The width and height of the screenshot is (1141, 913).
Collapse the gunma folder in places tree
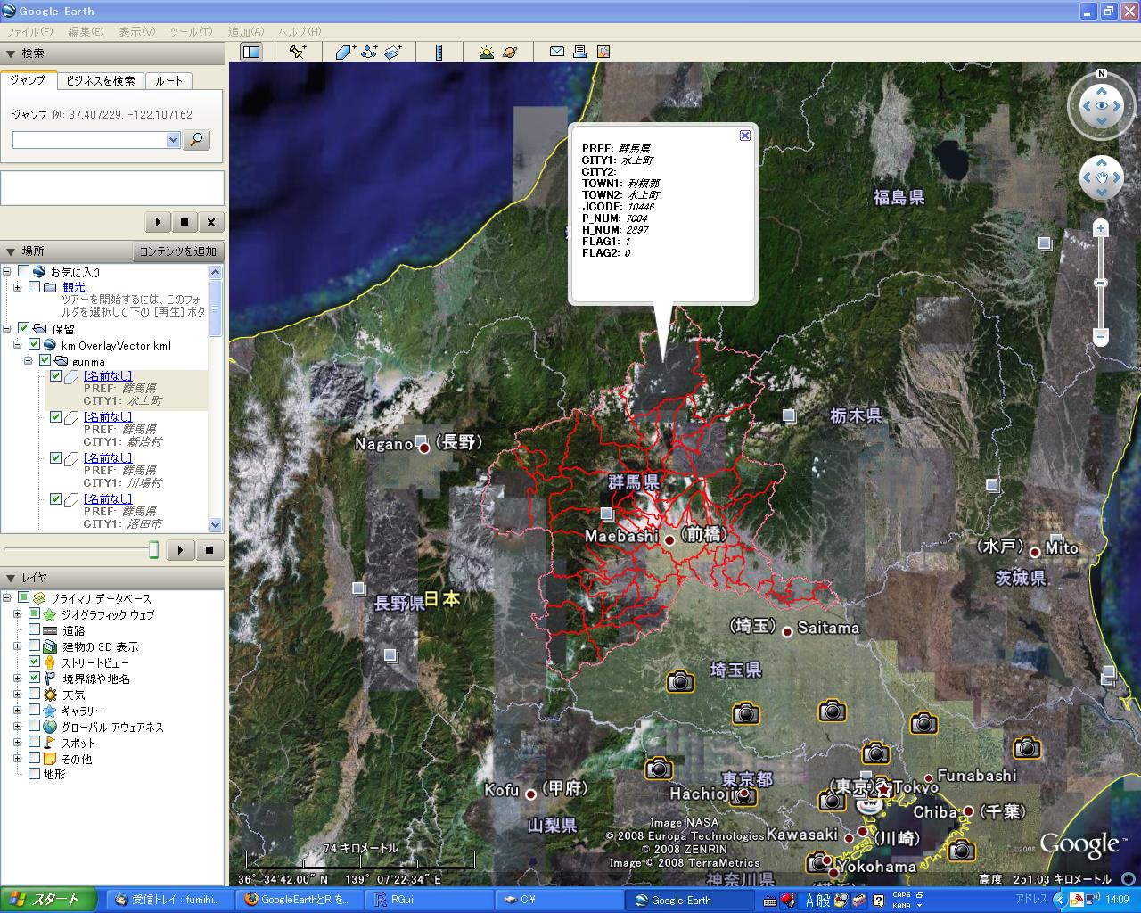tap(29, 361)
